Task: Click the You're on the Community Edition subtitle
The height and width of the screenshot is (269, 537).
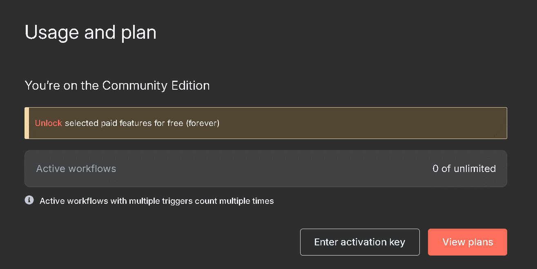Action: click(117, 86)
